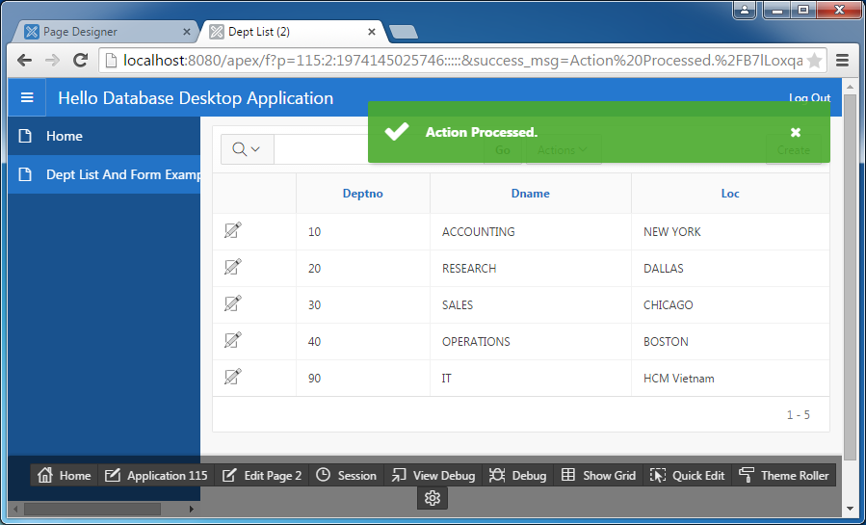
Task: Click the Chrome user profile button
Action: 745,10
